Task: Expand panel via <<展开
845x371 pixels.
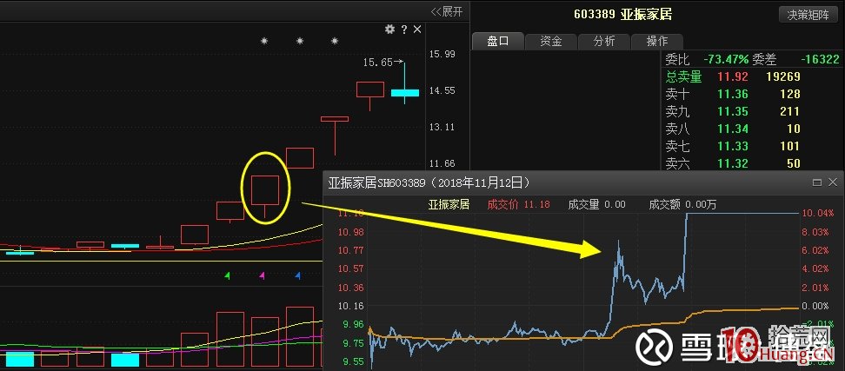Action: (x=447, y=11)
